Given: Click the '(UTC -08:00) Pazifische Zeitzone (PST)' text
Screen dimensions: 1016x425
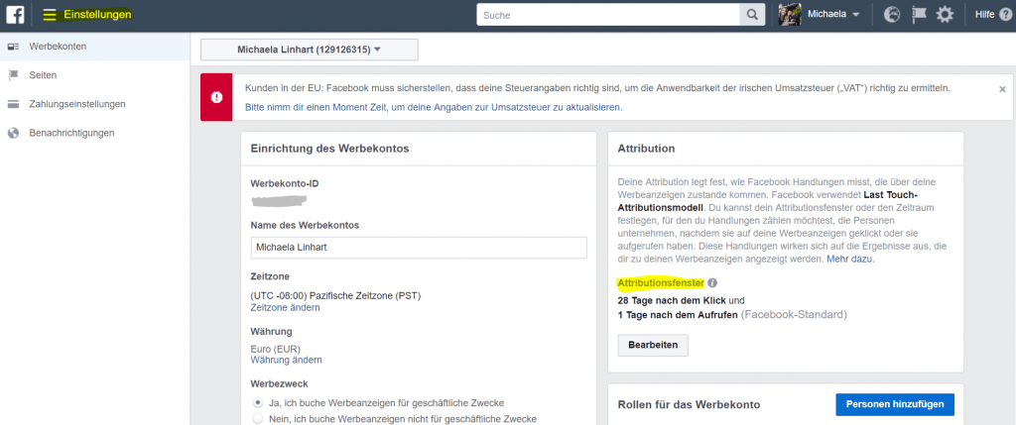Looking at the screenshot, I should [x=335, y=296].
